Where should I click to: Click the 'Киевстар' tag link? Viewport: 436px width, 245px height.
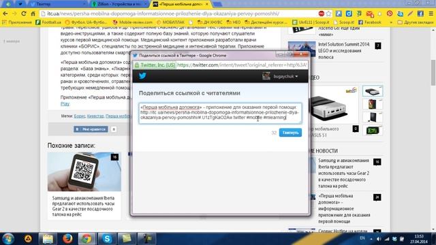click(95, 116)
